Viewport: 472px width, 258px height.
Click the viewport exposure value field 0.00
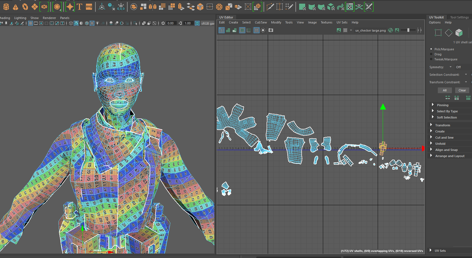171,23
